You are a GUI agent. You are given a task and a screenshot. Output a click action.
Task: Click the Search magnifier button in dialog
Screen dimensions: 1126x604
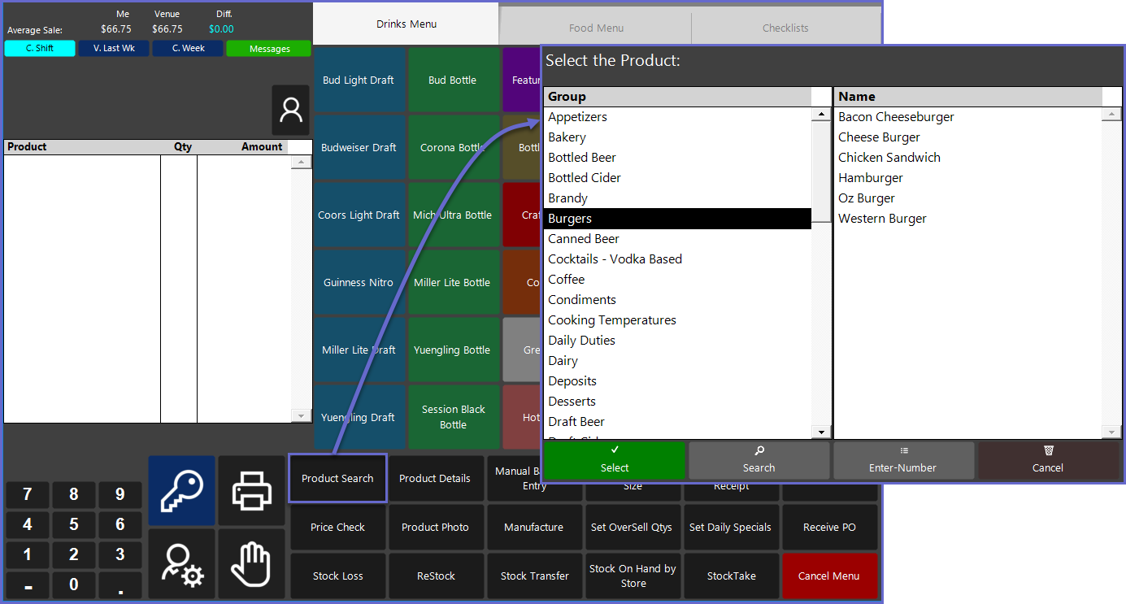coord(759,460)
